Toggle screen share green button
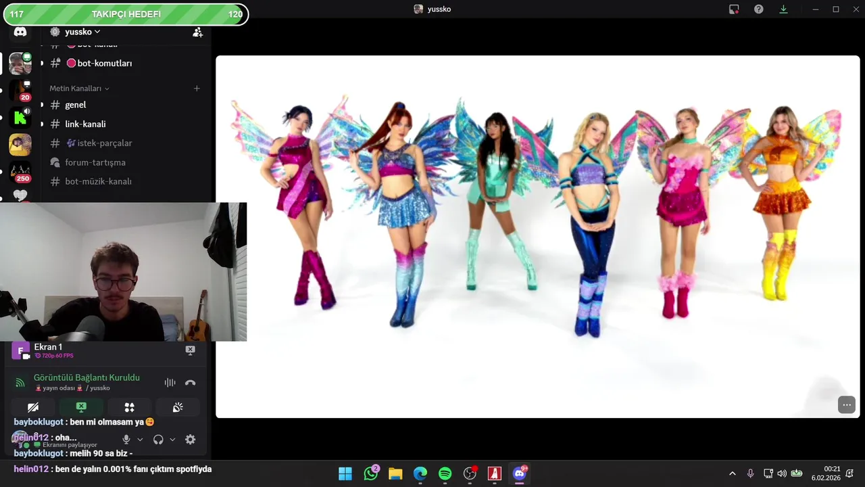 click(x=81, y=407)
